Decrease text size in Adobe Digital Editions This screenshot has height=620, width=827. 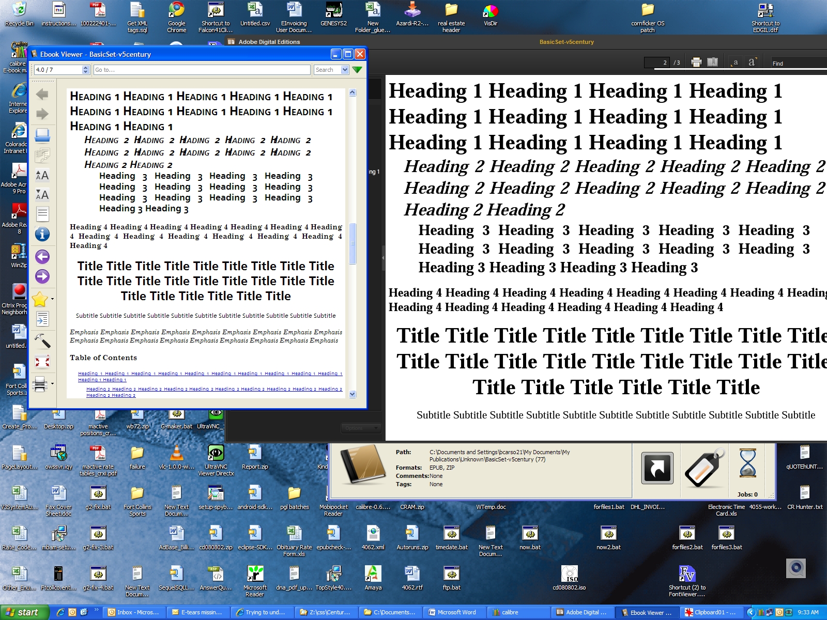(736, 63)
